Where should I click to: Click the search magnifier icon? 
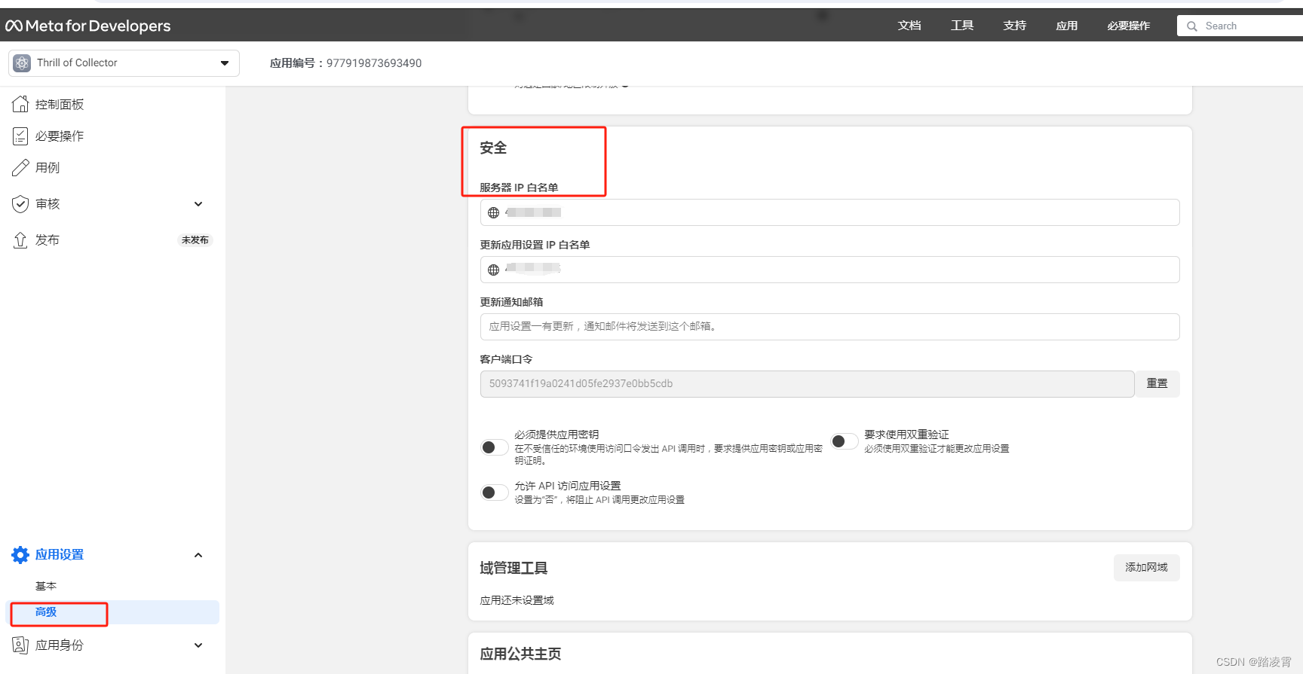(x=1192, y=26)
